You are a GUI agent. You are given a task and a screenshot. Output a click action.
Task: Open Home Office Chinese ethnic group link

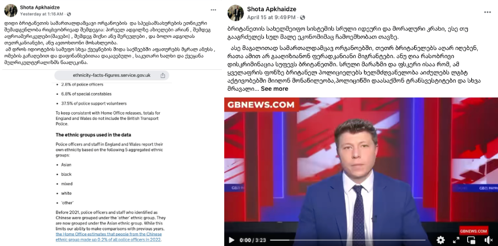click(108, 237)
